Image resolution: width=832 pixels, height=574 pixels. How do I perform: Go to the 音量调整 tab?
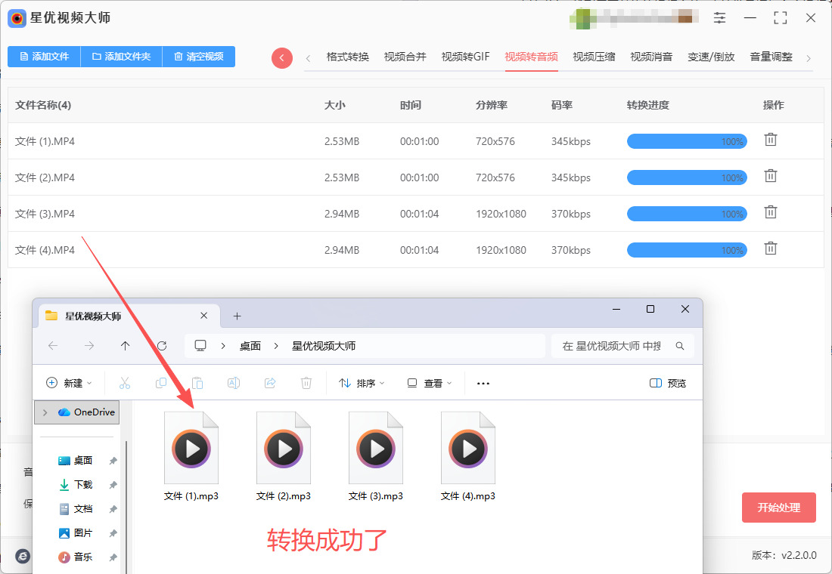(771, 57)
